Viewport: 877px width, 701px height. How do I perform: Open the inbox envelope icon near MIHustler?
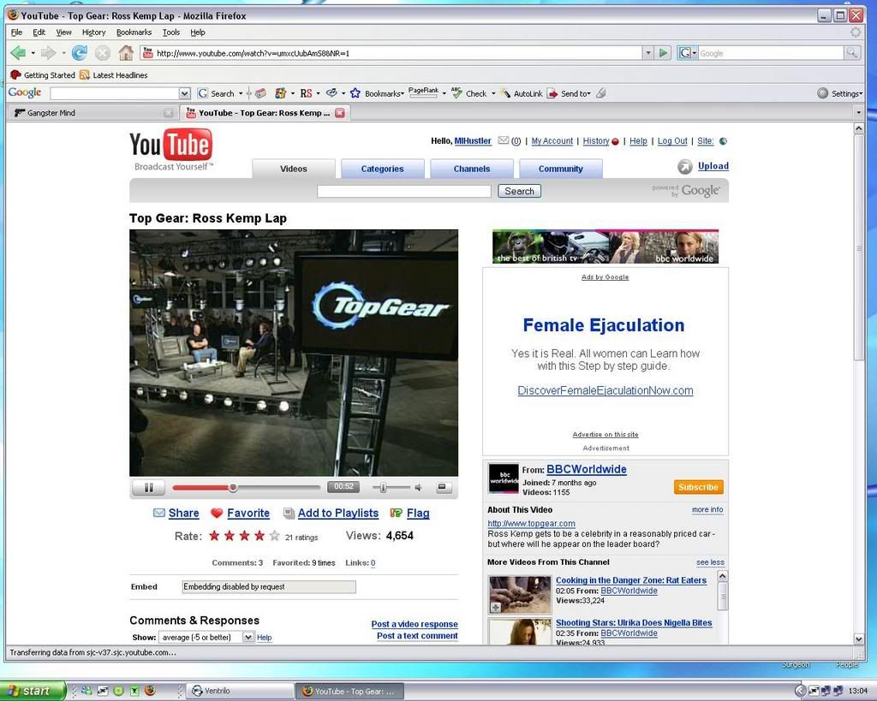click(504, 141)
